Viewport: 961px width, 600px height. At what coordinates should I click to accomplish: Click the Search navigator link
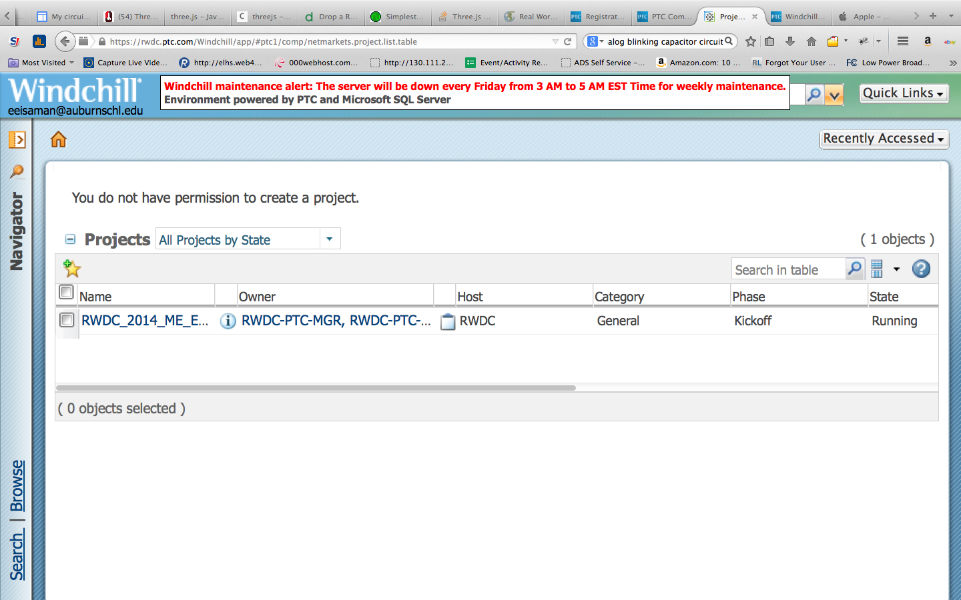(x=17, y=555)
